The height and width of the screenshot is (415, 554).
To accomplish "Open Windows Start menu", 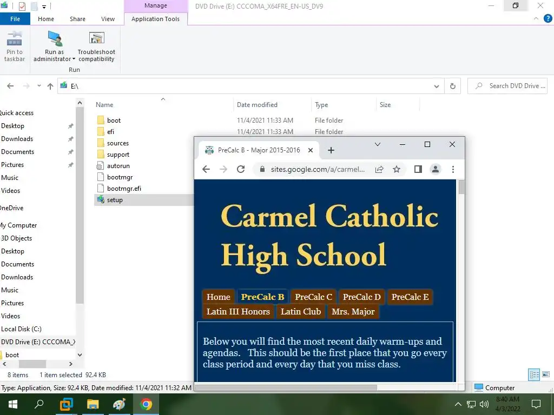I will (13, 404).
